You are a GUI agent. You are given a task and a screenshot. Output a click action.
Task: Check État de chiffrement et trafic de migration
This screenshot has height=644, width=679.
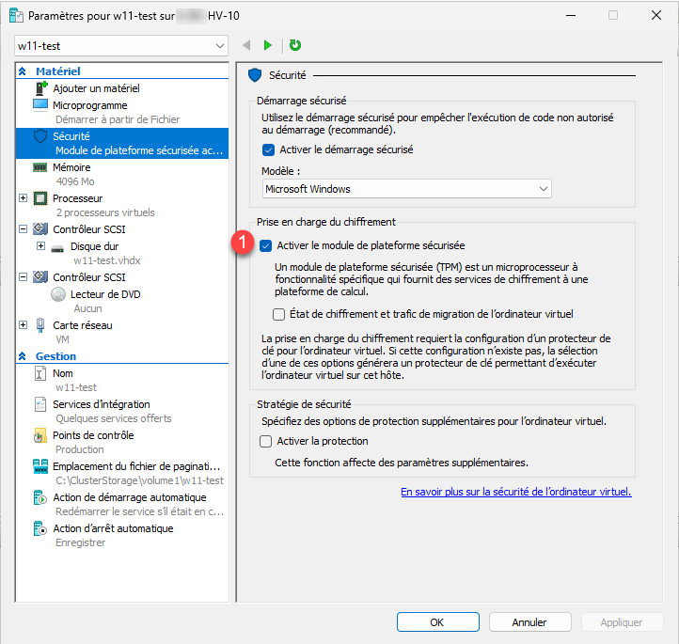tap(278, 314)
